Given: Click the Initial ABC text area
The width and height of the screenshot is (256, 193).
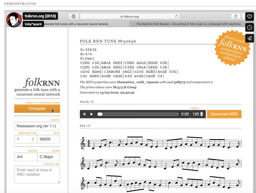Looking at the screenshot, I should tap(37, 174).
